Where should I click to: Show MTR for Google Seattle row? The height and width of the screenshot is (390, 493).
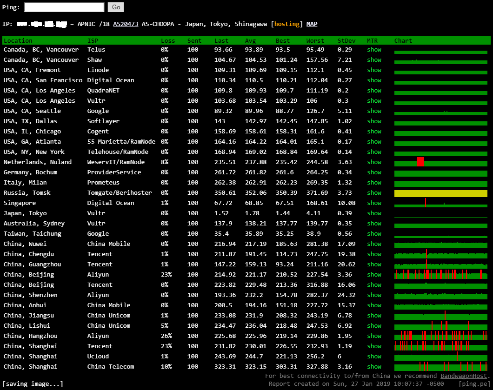click(x=374, y=111)
